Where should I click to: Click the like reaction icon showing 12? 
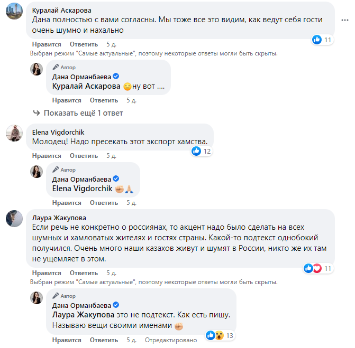tap(196, 152)
